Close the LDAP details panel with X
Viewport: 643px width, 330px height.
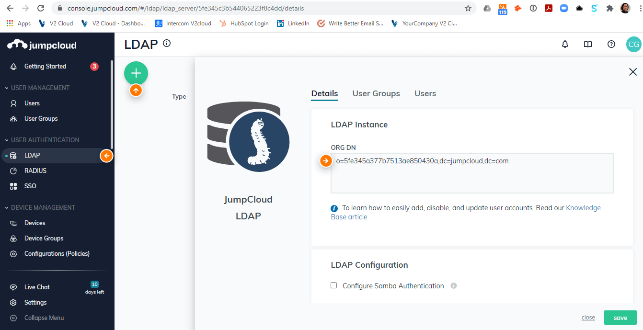click(x=633, y=72)
